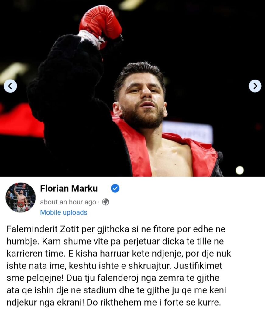Open Florian Marku's round profile picture
The height and width of the screenshot is (312, 265).
[x=21, y=197]
